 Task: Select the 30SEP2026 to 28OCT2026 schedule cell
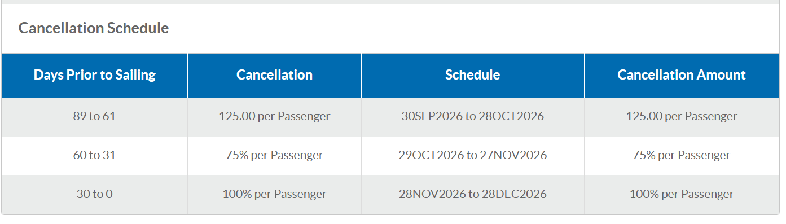(473, 117)
